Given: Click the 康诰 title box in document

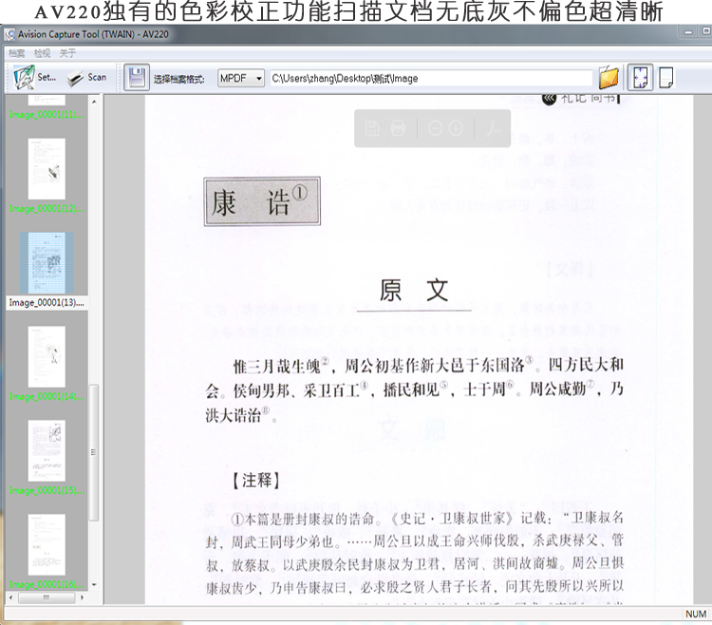Looking at the screenshot, I should (262, 201).
